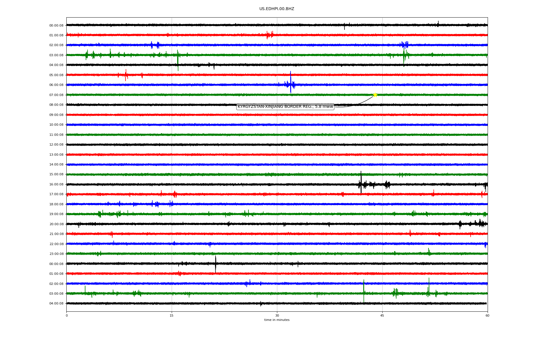Click the 30 minute x-axis tick label
The width and height of the screenshot is (554, 346).
[x=277, y=316]
